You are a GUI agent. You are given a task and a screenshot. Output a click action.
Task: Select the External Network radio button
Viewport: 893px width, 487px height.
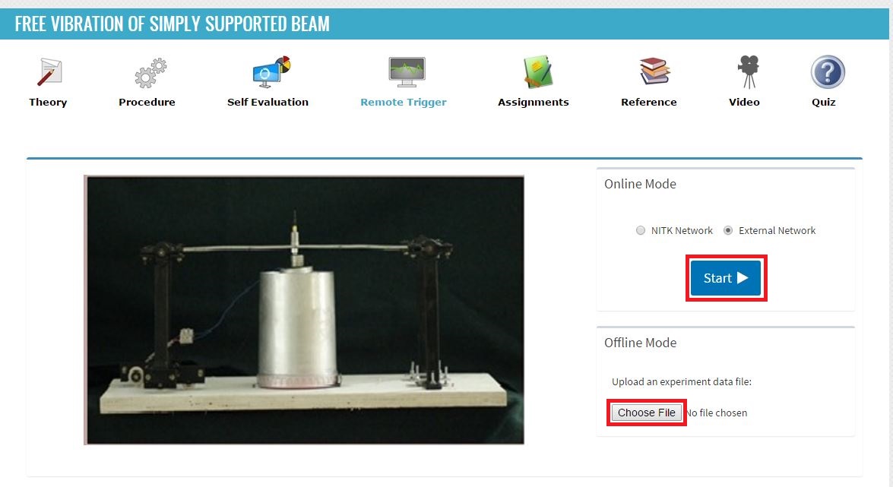coord(728,231)
